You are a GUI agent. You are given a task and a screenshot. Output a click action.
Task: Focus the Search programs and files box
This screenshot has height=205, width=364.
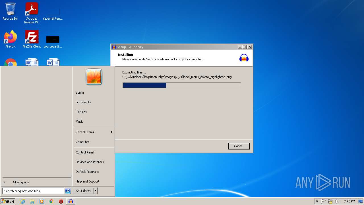[x=33, y=191]
